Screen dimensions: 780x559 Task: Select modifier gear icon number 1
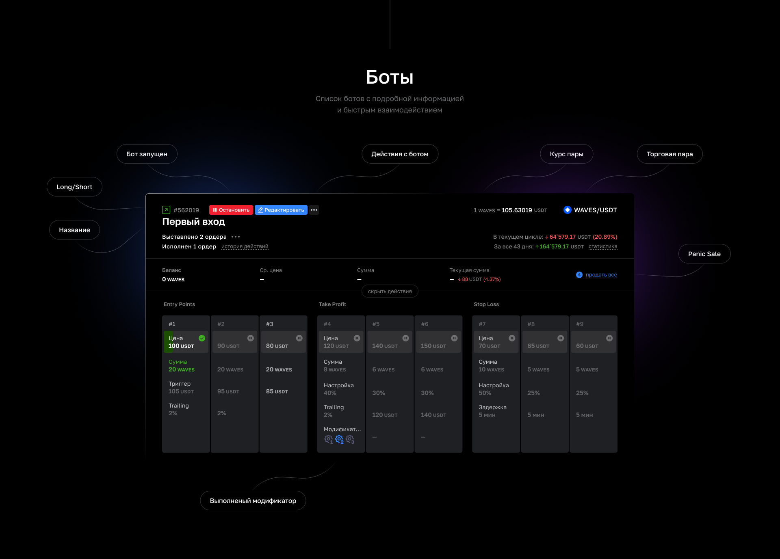(x=328, y=439)
